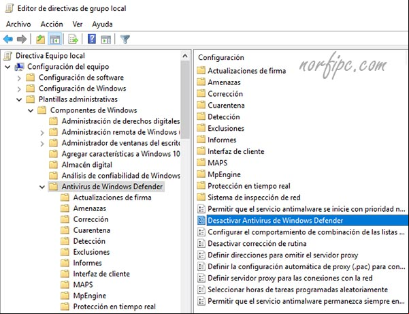
Task: Click folder icon beside Cuarentena in right pane
Action: click(x=201, y=105)
